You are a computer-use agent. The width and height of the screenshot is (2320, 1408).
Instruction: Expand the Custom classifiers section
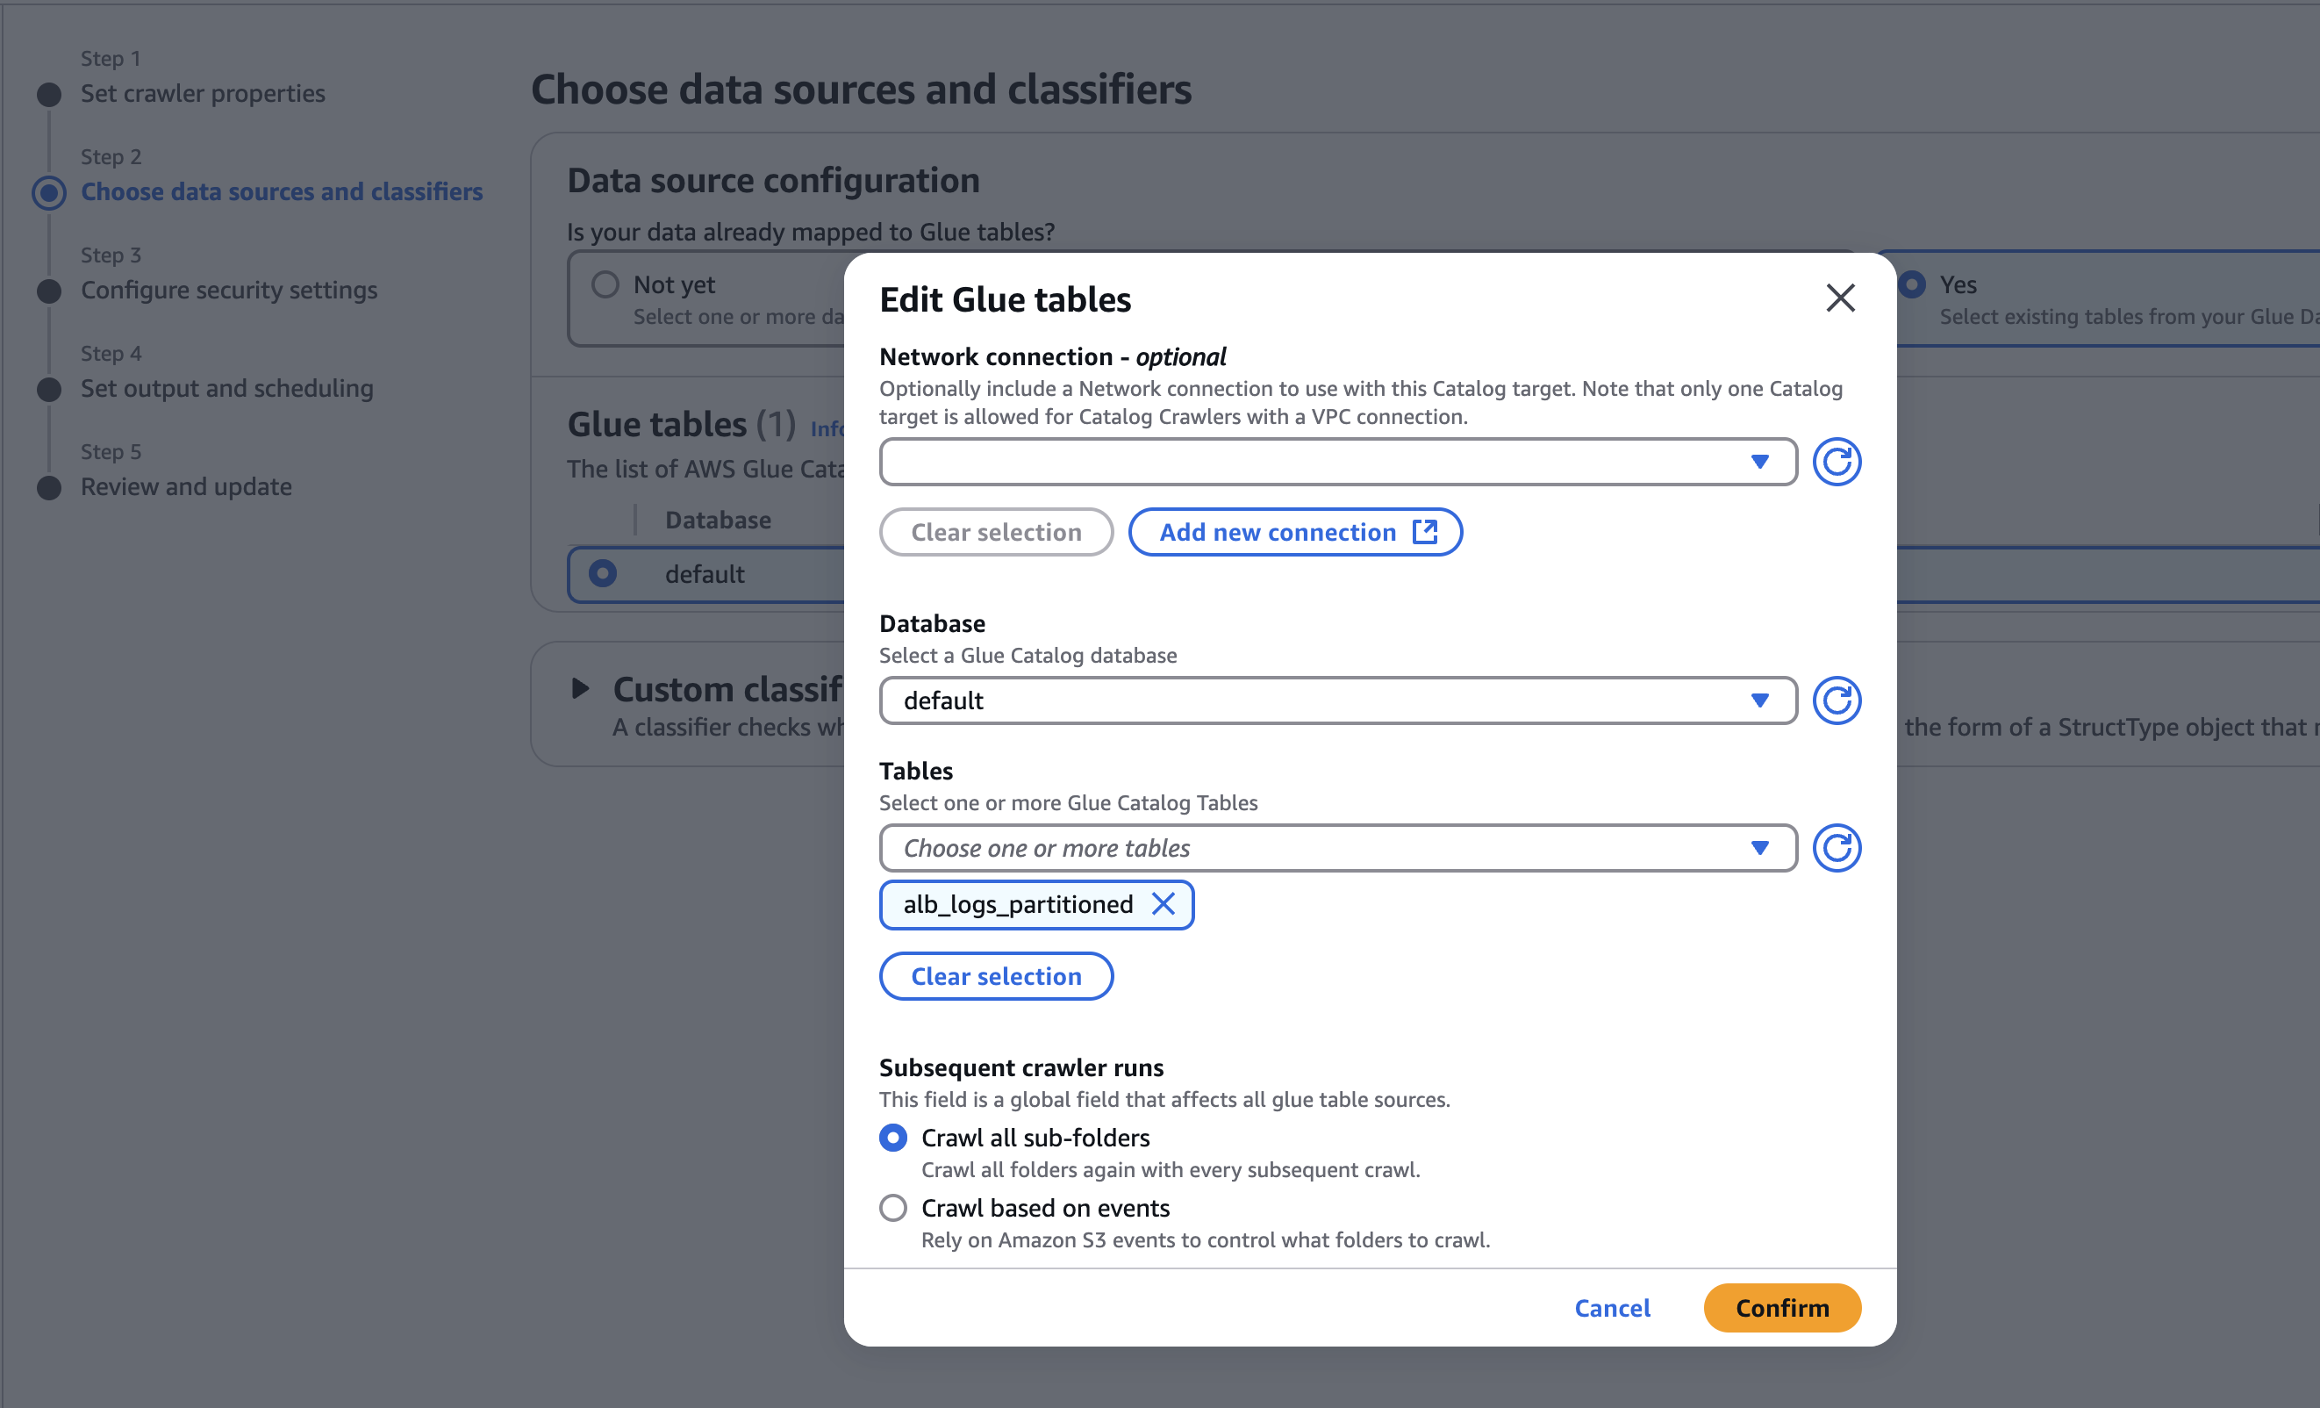tap(580, 688)
